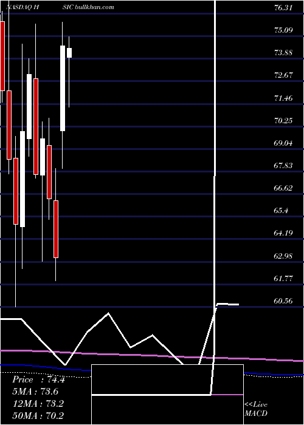304x425 pixels.
Task: Click the 61.77 price axis label
Action: pos(283,278)
